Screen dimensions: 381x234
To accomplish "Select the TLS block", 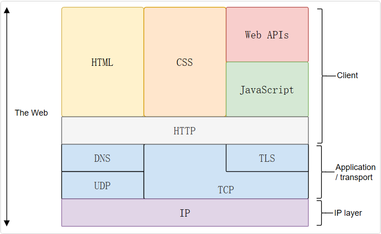I will (x=267, y=158).
